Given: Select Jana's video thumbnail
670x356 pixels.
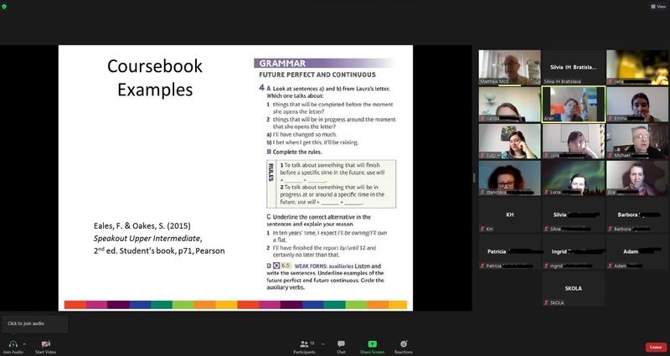Looking at the screenshot, I should pos(637,68).
